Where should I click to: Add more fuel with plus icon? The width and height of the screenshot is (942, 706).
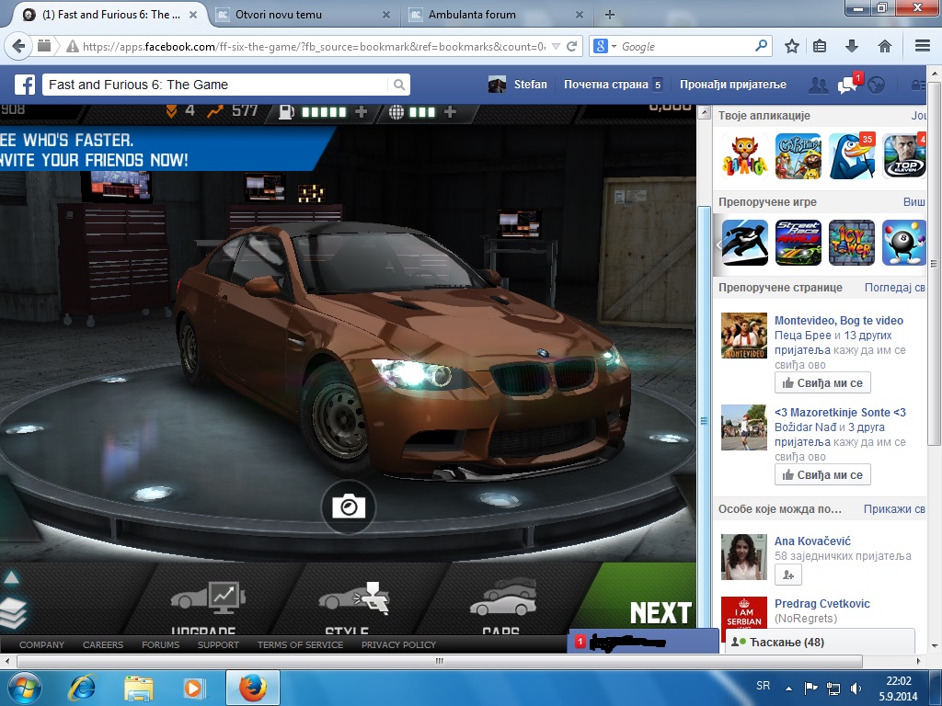tap(361, 111)
